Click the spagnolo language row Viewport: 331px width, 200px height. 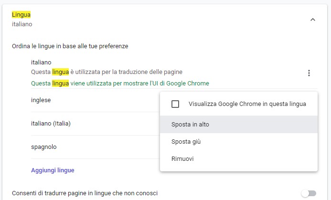pyautogui.click(x=43, y=147)
